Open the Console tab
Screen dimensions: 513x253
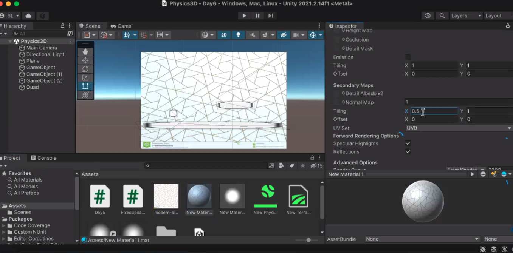pos(43,158)
